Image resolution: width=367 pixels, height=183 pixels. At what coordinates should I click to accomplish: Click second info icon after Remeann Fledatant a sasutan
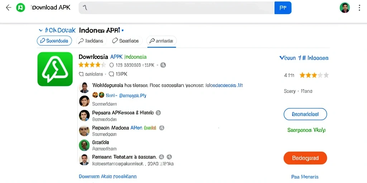tap(170, 157)
